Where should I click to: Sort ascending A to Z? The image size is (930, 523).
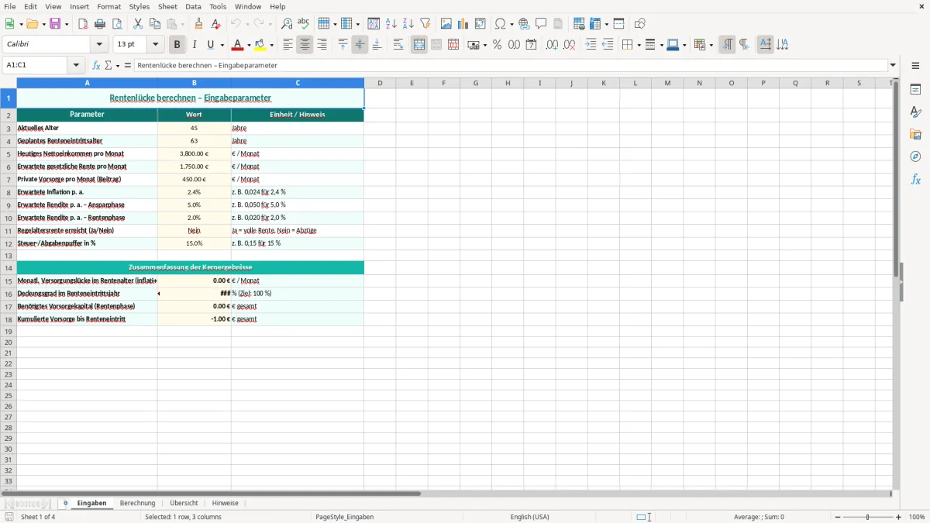[x=391, y=24]
